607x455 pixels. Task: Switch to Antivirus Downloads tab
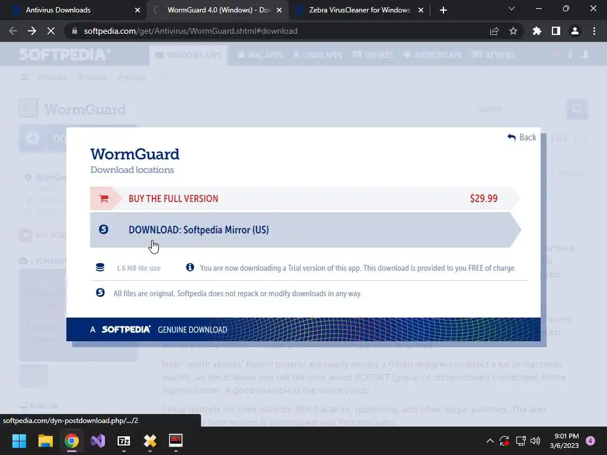click(x=74, y=10)
